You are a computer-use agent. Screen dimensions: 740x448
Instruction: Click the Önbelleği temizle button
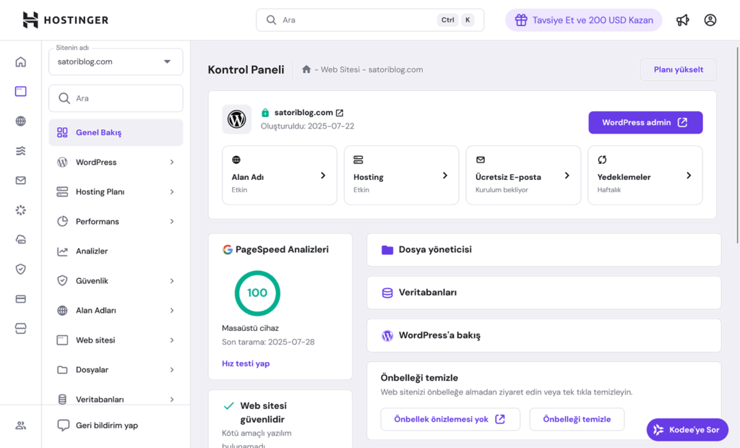(577, 419)
